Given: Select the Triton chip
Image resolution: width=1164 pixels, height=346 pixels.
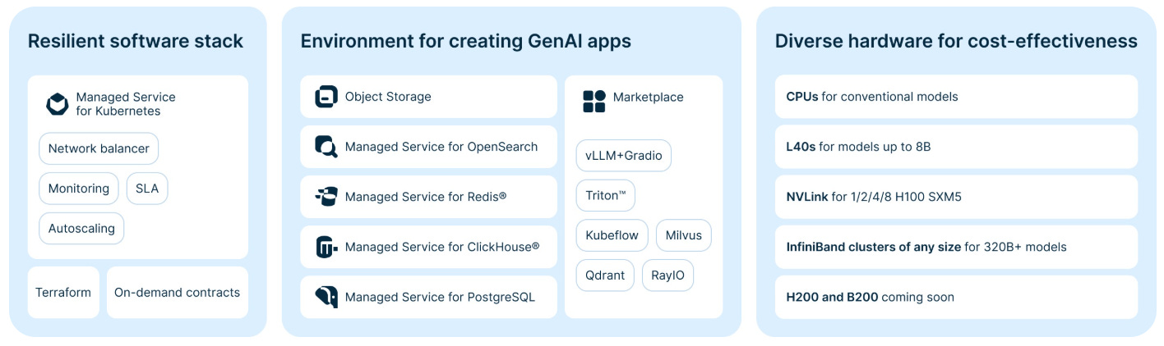Looking at the screenshot, I should tap(606, 195).
